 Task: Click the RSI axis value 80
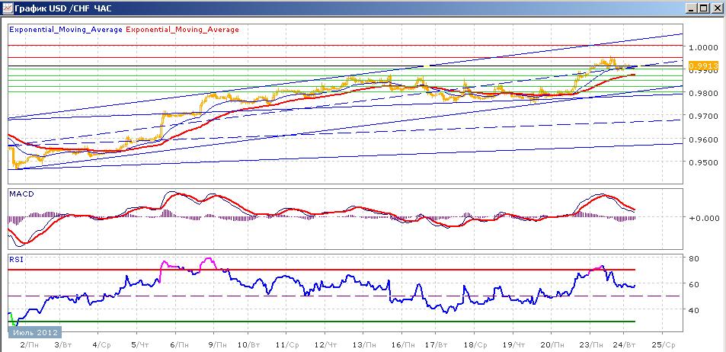pos(695,258)
